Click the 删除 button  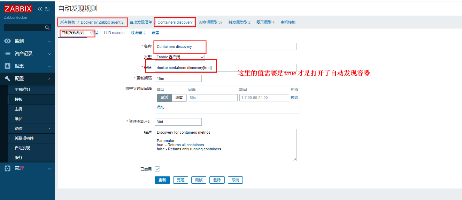[217, 180]
